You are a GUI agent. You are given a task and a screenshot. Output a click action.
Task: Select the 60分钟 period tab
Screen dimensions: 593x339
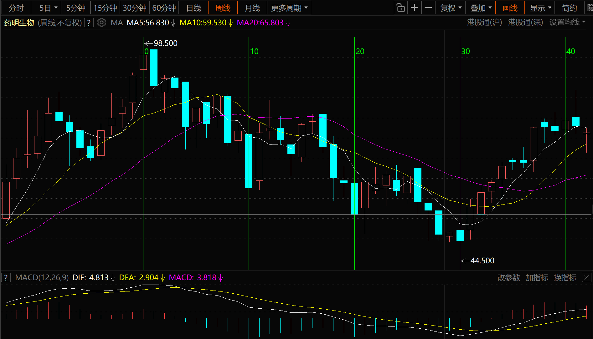[164, 8]
